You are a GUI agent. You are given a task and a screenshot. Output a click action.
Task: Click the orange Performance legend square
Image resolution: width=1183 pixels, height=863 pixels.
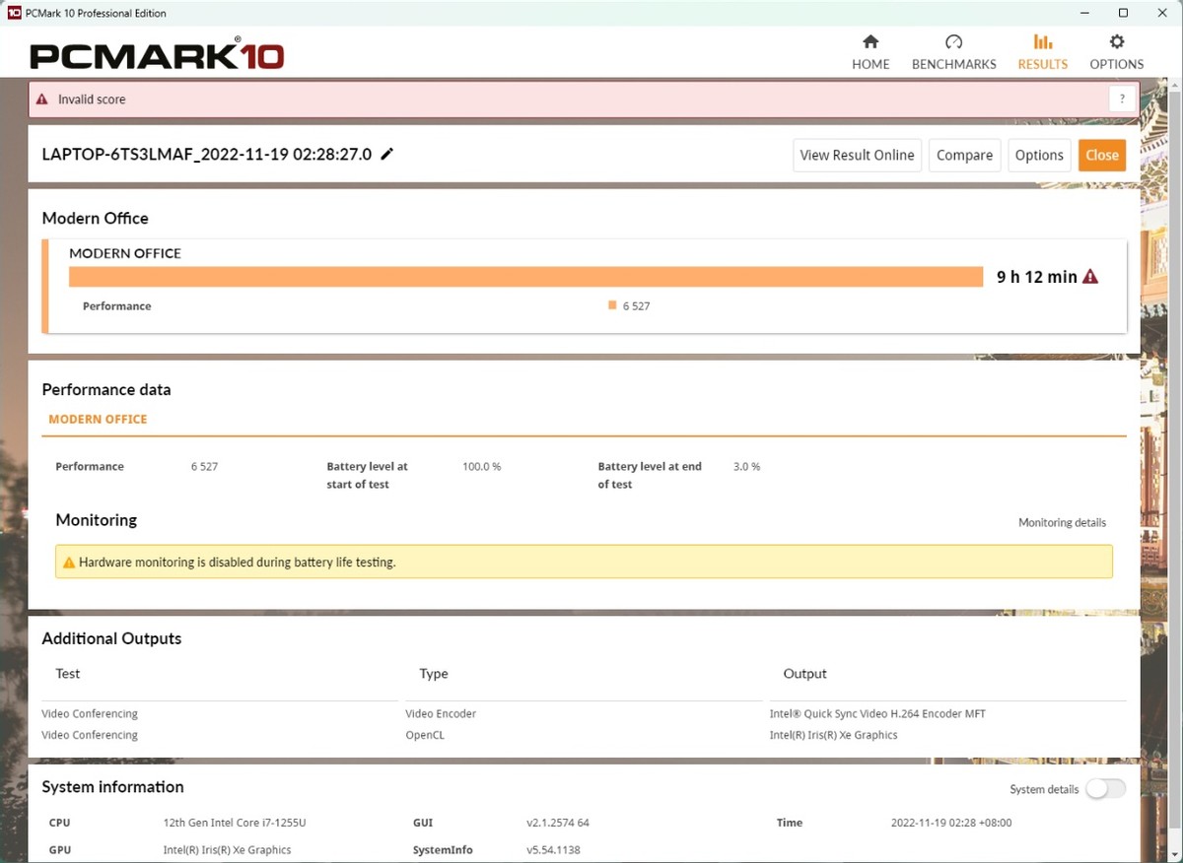pyautogui.click(x=612, y=305)
